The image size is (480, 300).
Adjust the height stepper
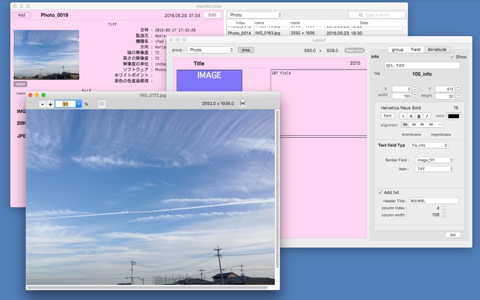[458, 96]
